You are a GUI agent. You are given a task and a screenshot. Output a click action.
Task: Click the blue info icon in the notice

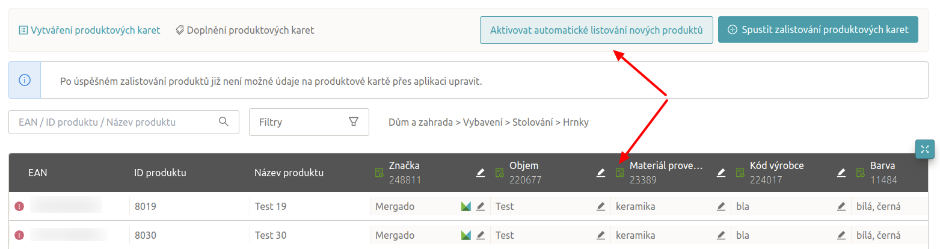[25, 81]
